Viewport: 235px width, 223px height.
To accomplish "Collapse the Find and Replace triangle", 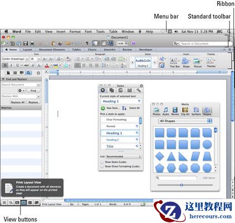I will [x=3, y=79].
